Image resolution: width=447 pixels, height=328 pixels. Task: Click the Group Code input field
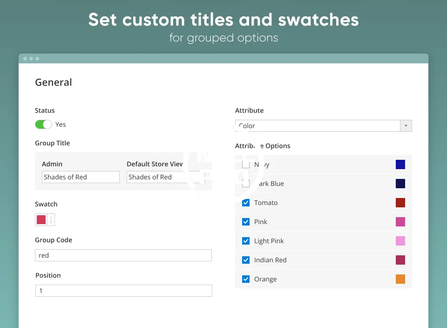[x=123, y=255]
